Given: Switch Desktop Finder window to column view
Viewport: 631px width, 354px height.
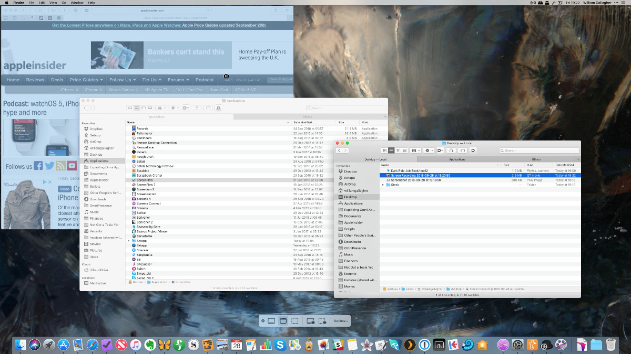Looking at the screenshot, I should coord(397,151).
